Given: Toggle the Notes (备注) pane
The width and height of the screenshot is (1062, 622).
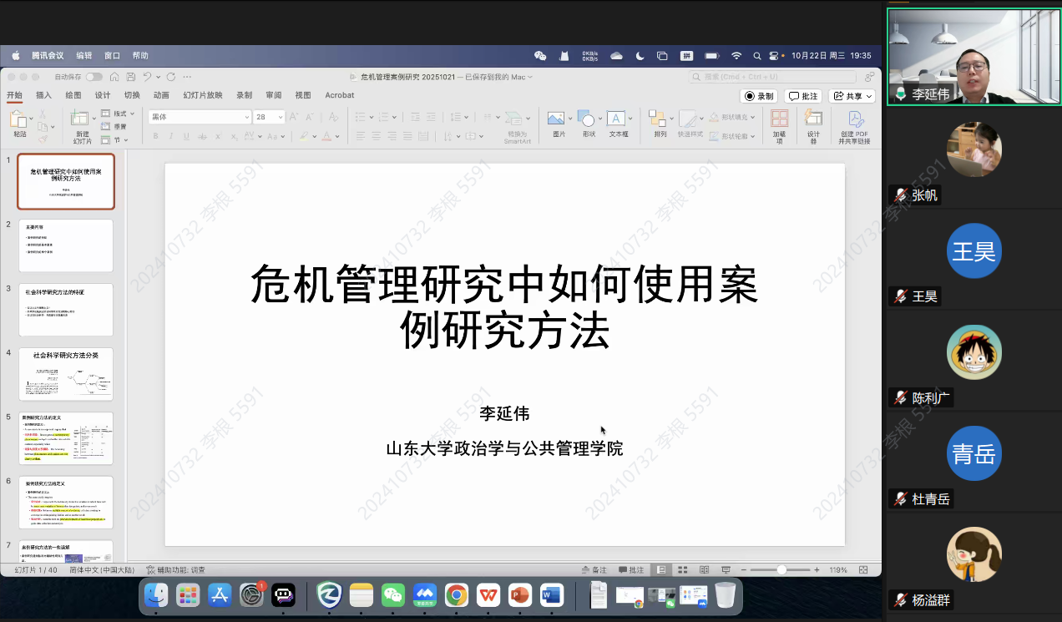Looking at the screenshot, I should [x=594, y=570].
